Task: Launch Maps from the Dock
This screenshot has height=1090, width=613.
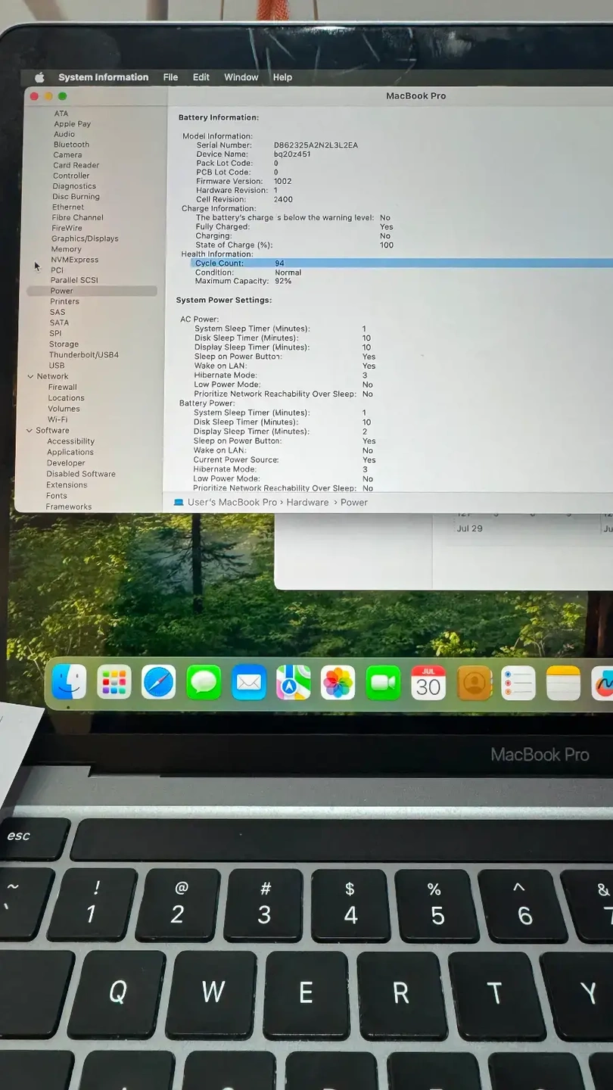Action: (x=293, y=683)
